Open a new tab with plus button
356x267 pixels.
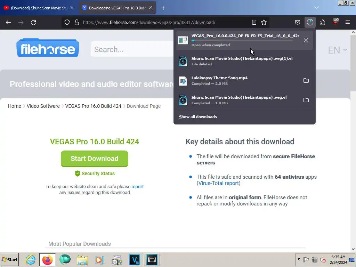click(163, 8)
